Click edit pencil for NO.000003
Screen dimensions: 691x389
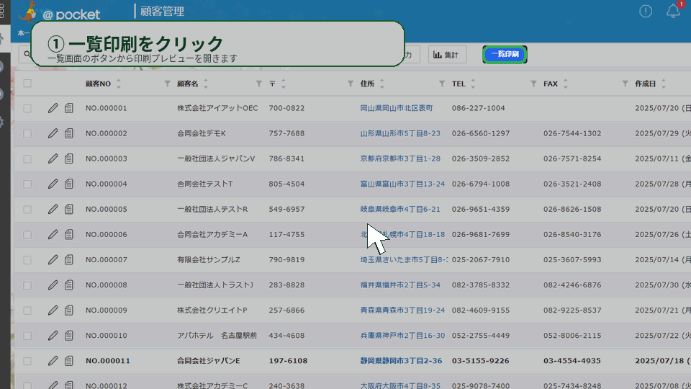53,158
